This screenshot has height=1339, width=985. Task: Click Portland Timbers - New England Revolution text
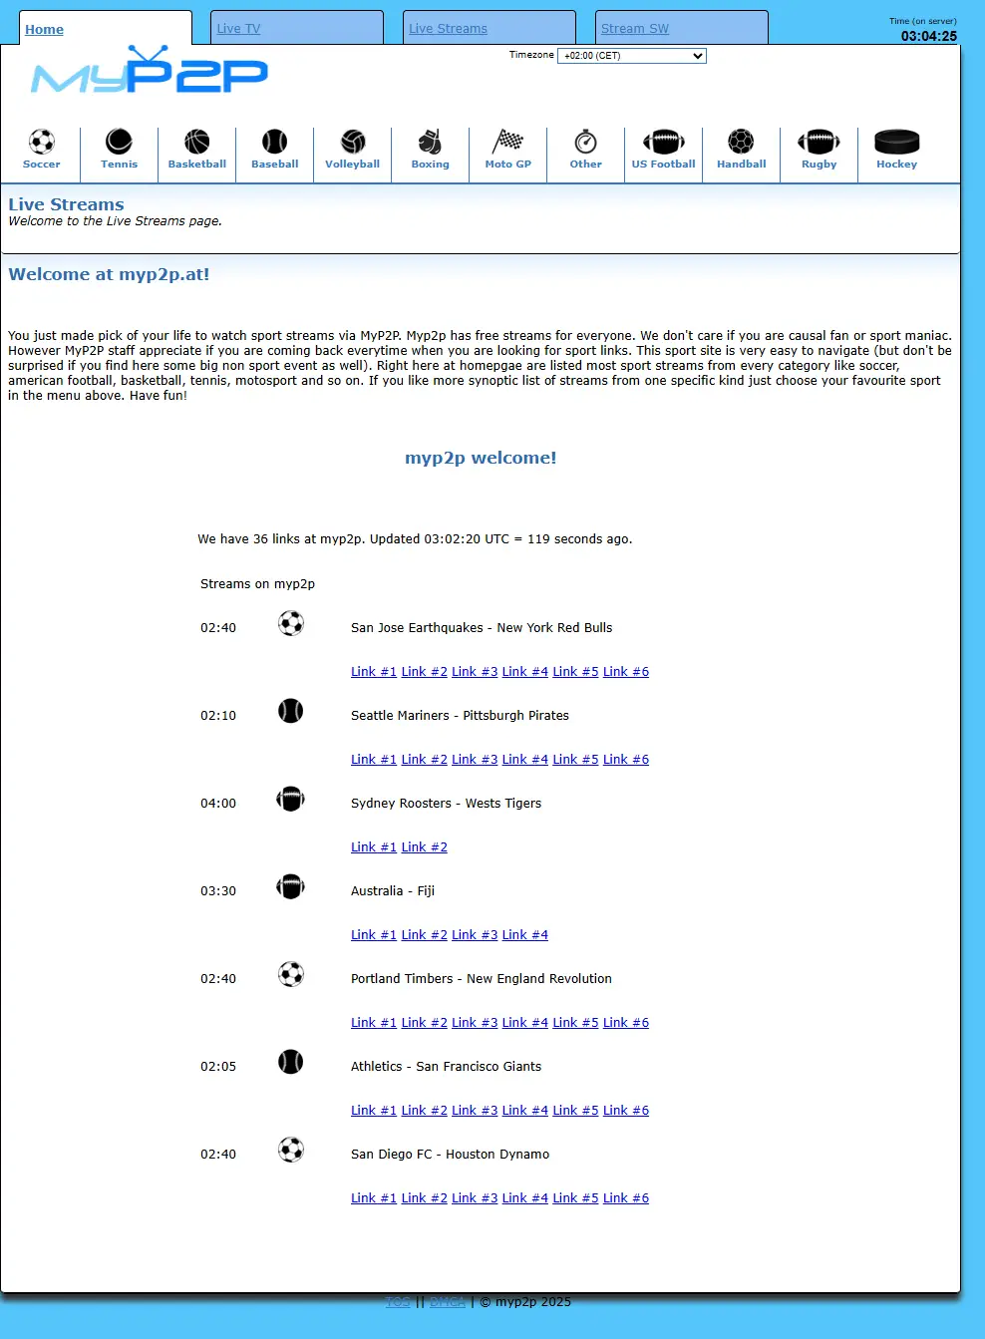point(482,979)
